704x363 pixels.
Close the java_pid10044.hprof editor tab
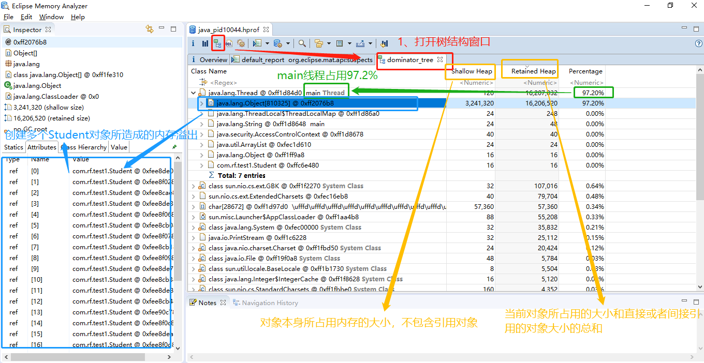click(266, 29)
